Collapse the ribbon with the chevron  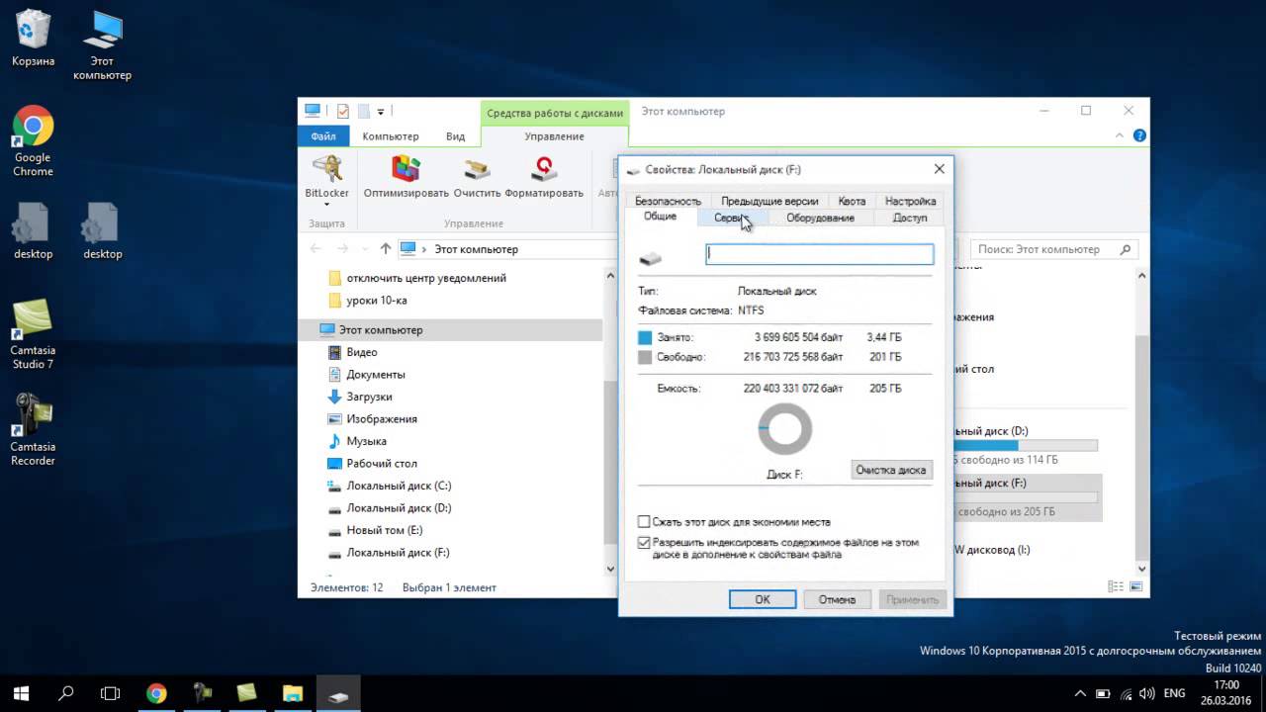click(x=1121, y=136)
